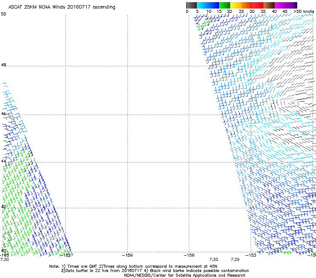Click the latitude label 48

[3, 65]
